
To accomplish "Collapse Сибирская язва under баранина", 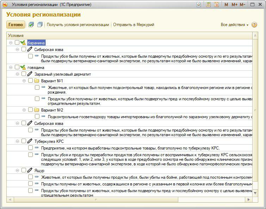I will 17,50.
